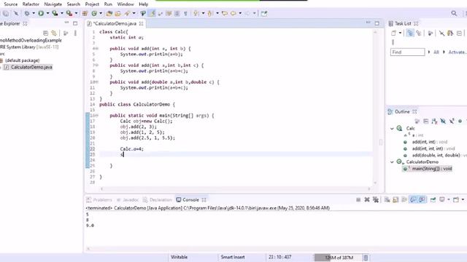Image resolution: width=467 pixels, height=262 pixels.
Task: Click Collapse All icon in Task List toolbar
Action: (x=459, y=33)
